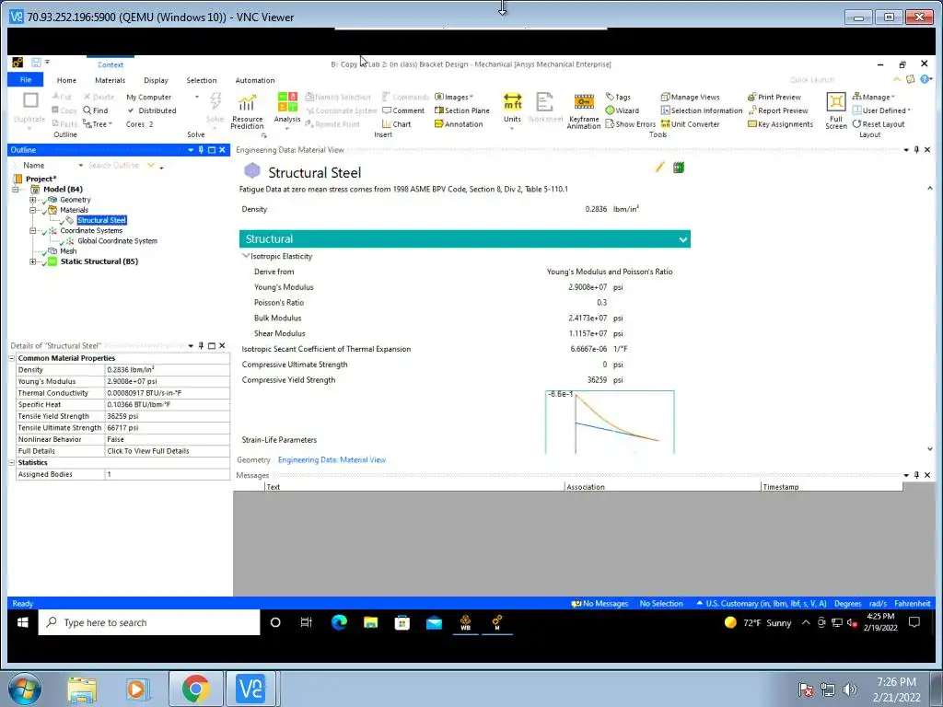This screenshot has height=707, width=943.
Task: Open Selection Information
Action: [x=701, y=110]
